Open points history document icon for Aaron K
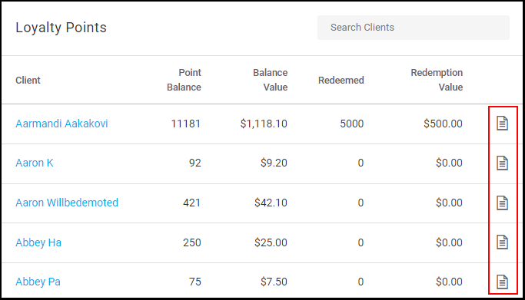Image resolution: width=525 pixels, height=300 pixels. pos(502,163)
